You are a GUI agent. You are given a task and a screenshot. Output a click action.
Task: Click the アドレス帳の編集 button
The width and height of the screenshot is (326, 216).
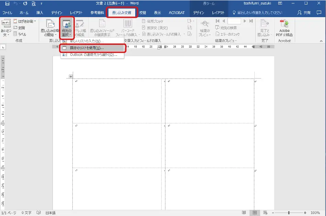pos(80,28)
